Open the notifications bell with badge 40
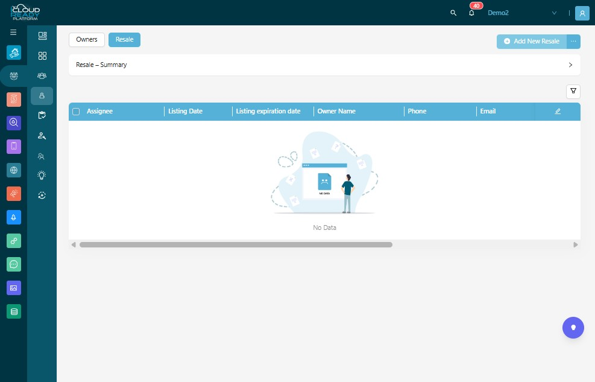This screenshot has height=382, width=595. click(471, 13)
